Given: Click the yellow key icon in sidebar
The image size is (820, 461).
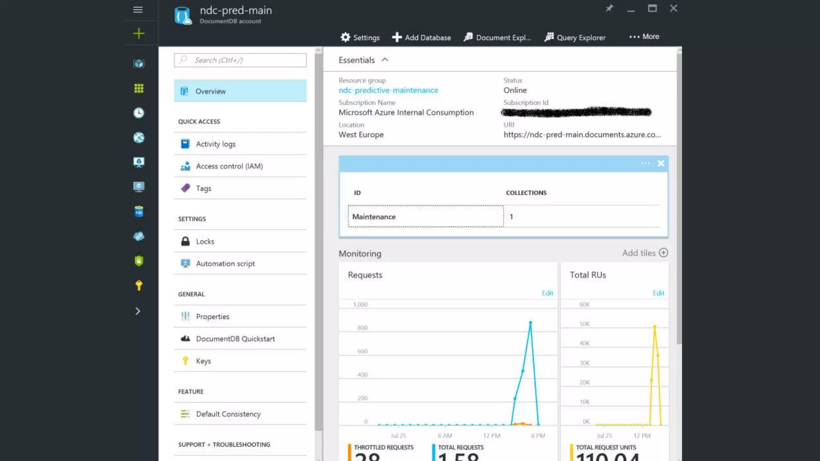Looking at the screenshot, I should [x=139, y=285].
